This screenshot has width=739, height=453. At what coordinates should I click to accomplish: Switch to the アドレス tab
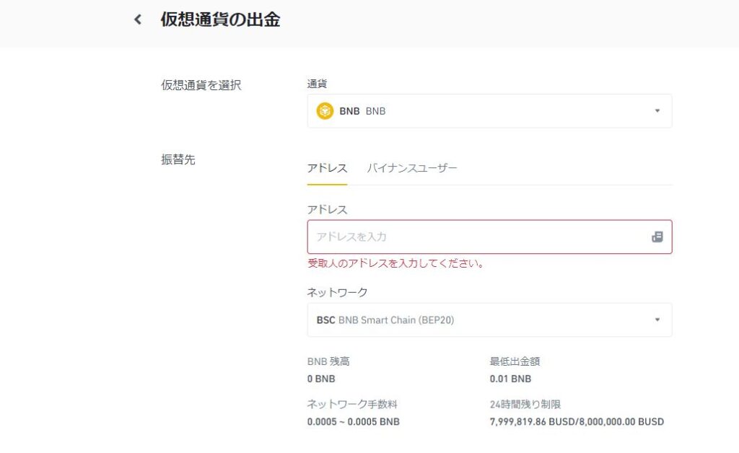(x=327, y=169)
